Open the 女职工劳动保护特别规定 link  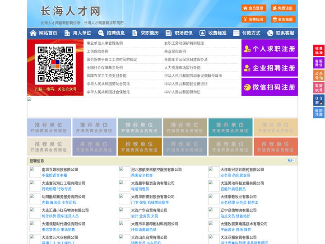point(184,43)
